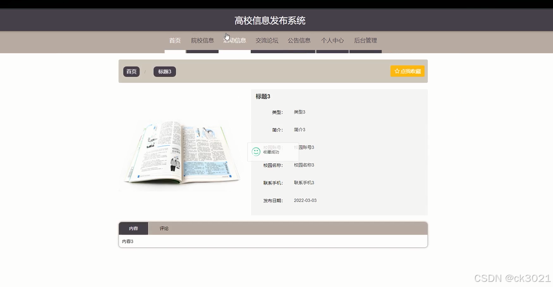Click the 标题3 breadcrumb tag
This screenshot has height=287, width=553.
pyautogui.click(x=165, y=72)
